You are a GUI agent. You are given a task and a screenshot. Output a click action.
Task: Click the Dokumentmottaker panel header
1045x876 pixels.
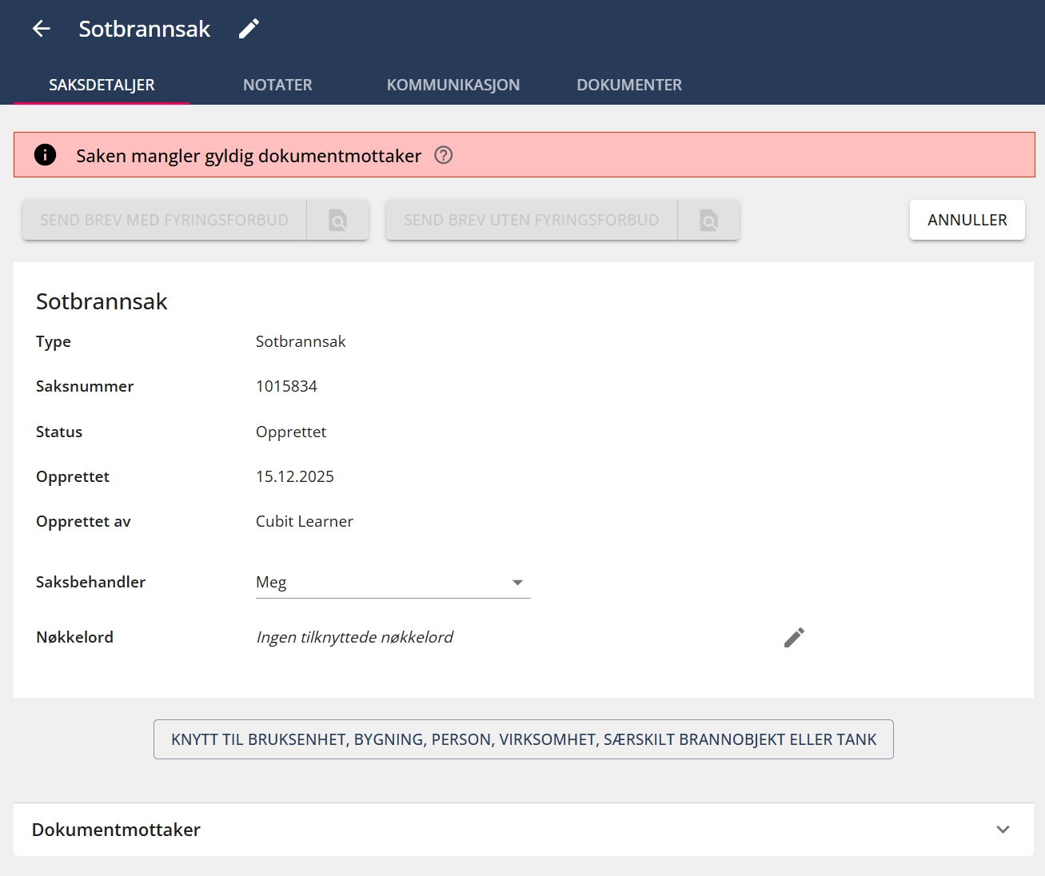point(524,830)
